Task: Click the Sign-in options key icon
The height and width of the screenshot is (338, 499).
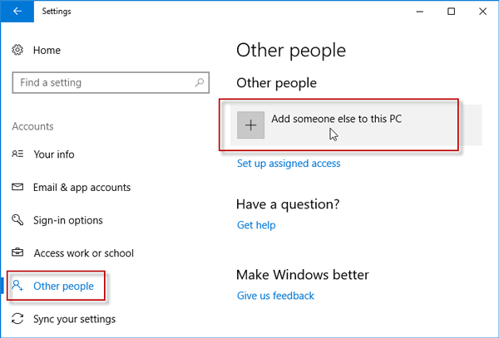Action: [x=17, y=220]
